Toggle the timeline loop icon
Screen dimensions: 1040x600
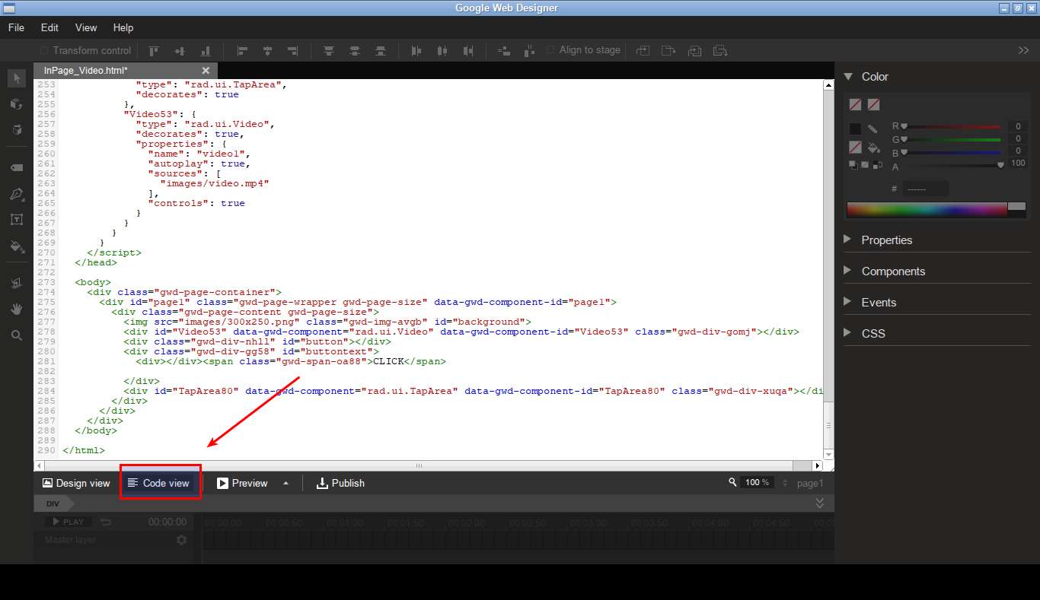106,522
